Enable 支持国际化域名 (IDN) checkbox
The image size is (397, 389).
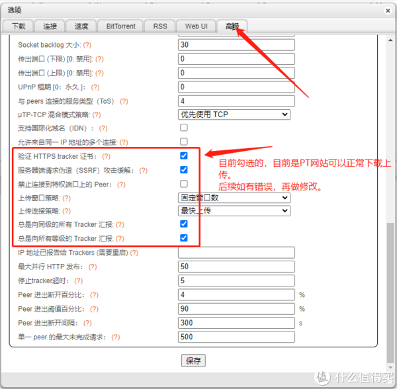[184, 127]
